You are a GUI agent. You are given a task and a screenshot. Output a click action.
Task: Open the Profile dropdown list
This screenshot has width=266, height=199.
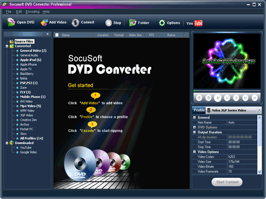pyautogui.click(x=259, y=110)
